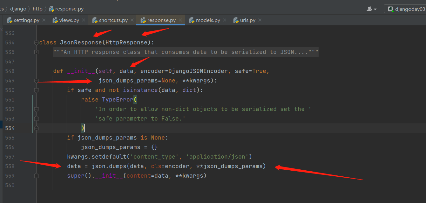426x203 pixels.
Task: Click the fold end marker at line 553
Action: point(36,119)
